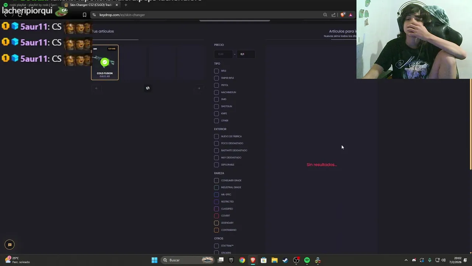Enable the Covert rarity filter
This screenshot has width=472, height=266.
(x=216, y=216)
